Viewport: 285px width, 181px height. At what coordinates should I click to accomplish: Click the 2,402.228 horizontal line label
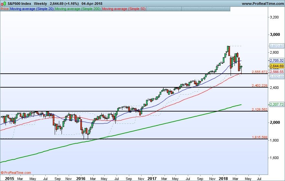[259, 86]
